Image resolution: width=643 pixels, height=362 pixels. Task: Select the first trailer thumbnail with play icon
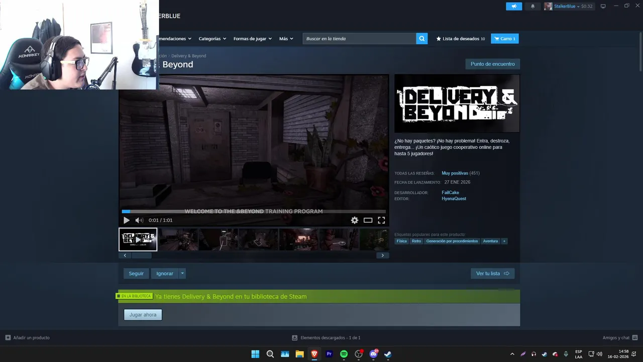pyautogui.click(x=138, y=239)
